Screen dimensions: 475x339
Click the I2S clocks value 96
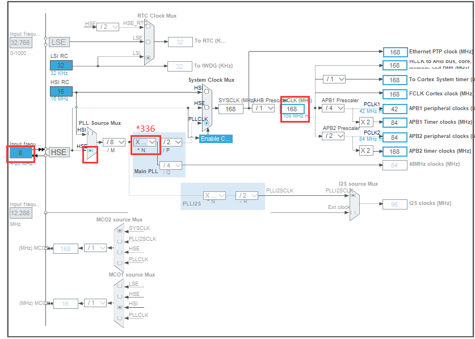[x=395, y=204]
